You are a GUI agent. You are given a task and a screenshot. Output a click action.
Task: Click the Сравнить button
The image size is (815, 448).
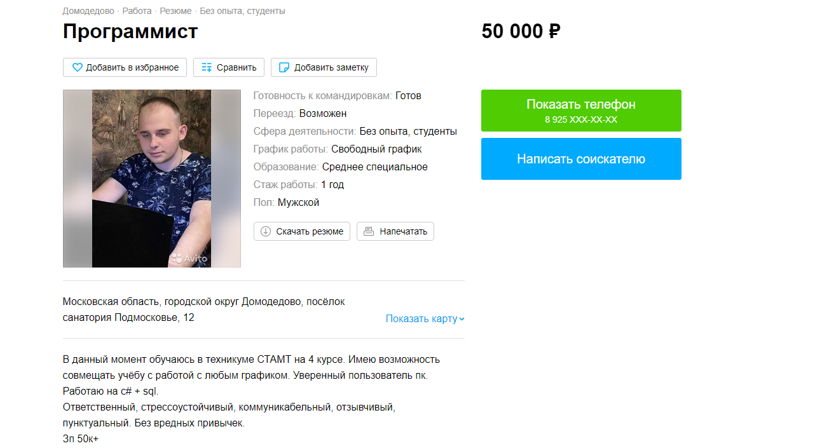[x=229, y=67]
